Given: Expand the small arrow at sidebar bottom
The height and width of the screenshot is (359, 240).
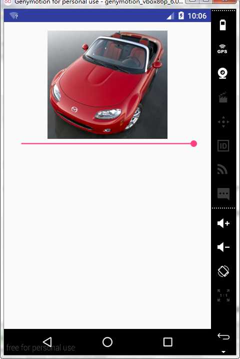Looking at the screenshot, I should 223,351.
